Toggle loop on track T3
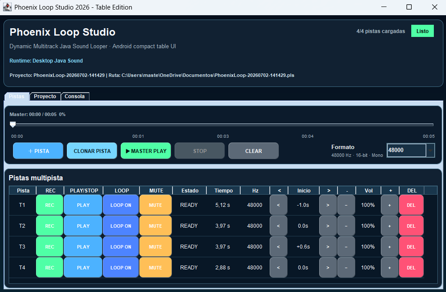Image resolution: width=446 pixels, height=292 pixels. point(121,247)
